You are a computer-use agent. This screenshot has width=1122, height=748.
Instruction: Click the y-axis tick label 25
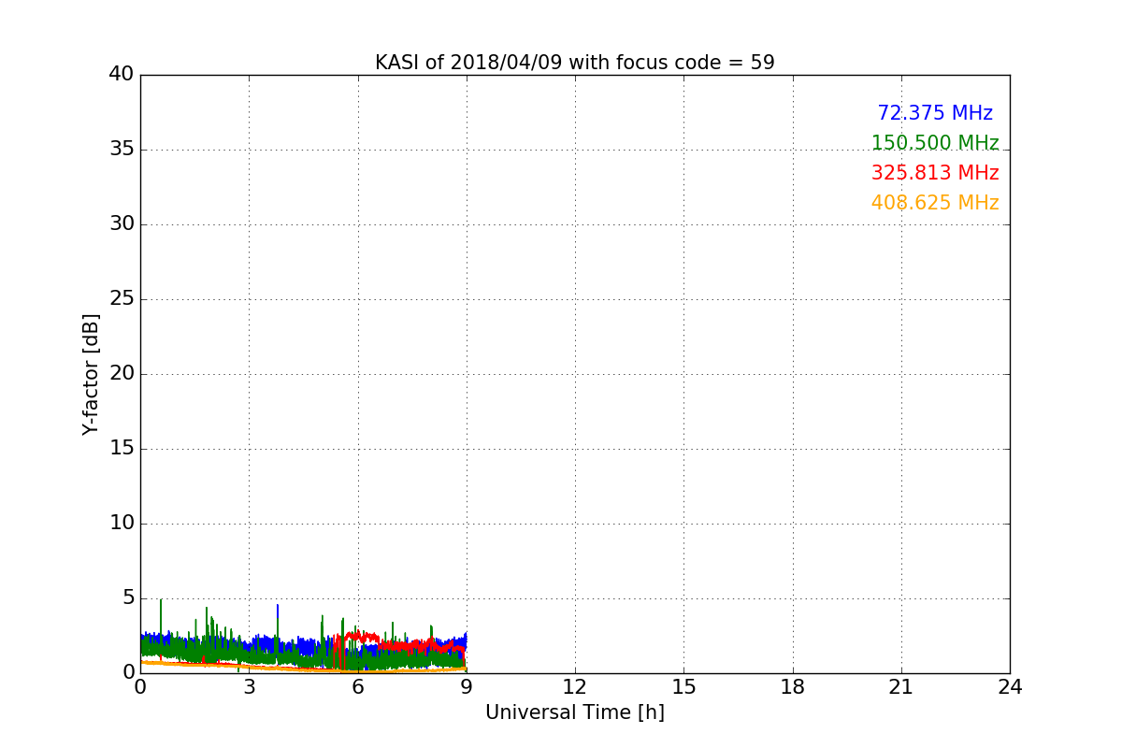(x=122, y=299)
